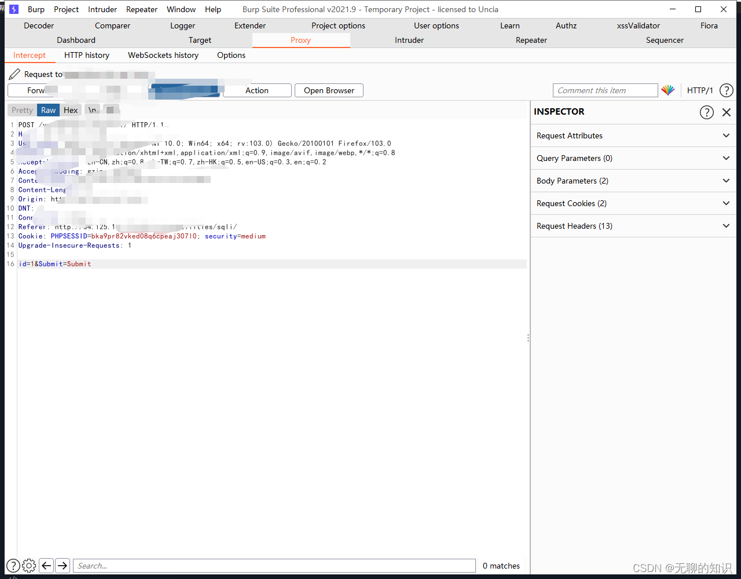Image resolution: width=741 pixels, height=579 pixels.
Task: Toggle the Intercept is on button
Action: click(185, 90)
